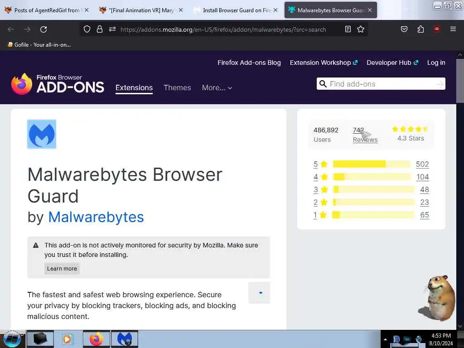Click the Malwarebytes Browser Guard extension icon
Viewport: 464px width, 348px height.
click(x=42, y=134)
